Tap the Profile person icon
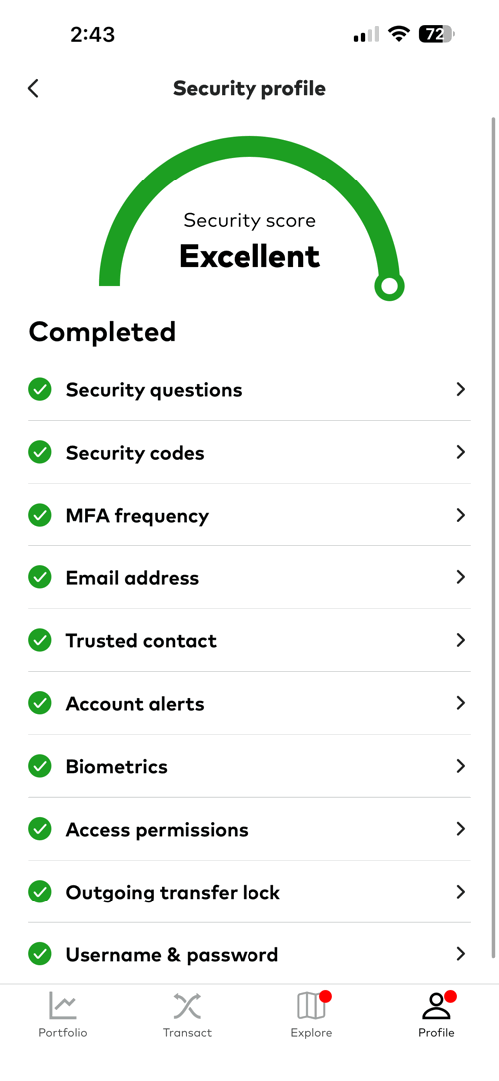 436,1006
